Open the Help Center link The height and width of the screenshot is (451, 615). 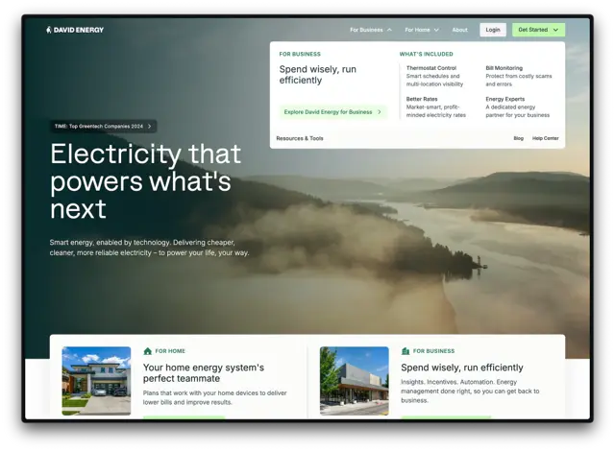[545, 138]
